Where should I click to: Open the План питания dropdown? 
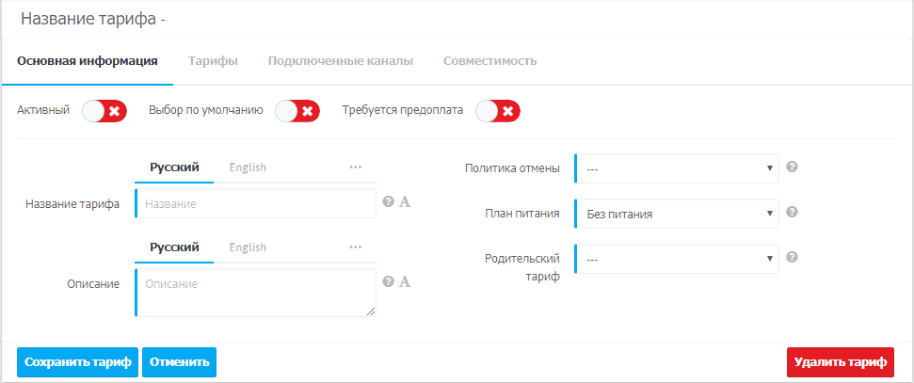[x=677, y=214]
